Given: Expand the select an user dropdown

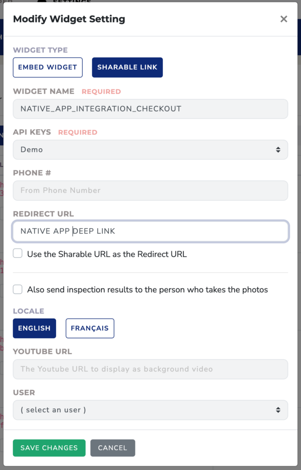Looking at the screenshot, I should pos(150,410).
